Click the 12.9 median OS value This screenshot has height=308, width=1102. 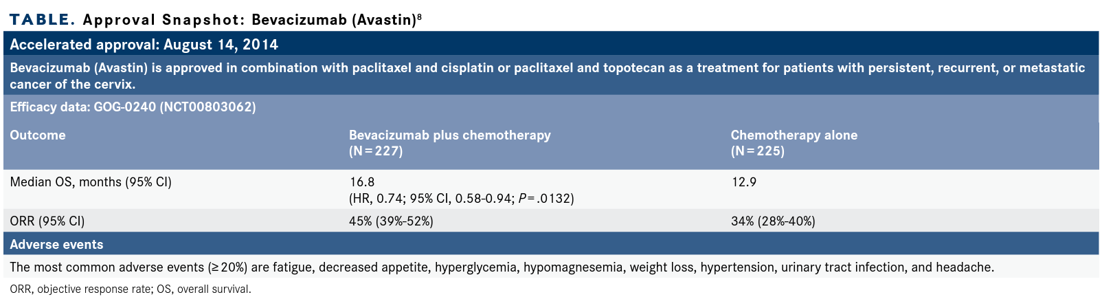(x=744, y=182)
